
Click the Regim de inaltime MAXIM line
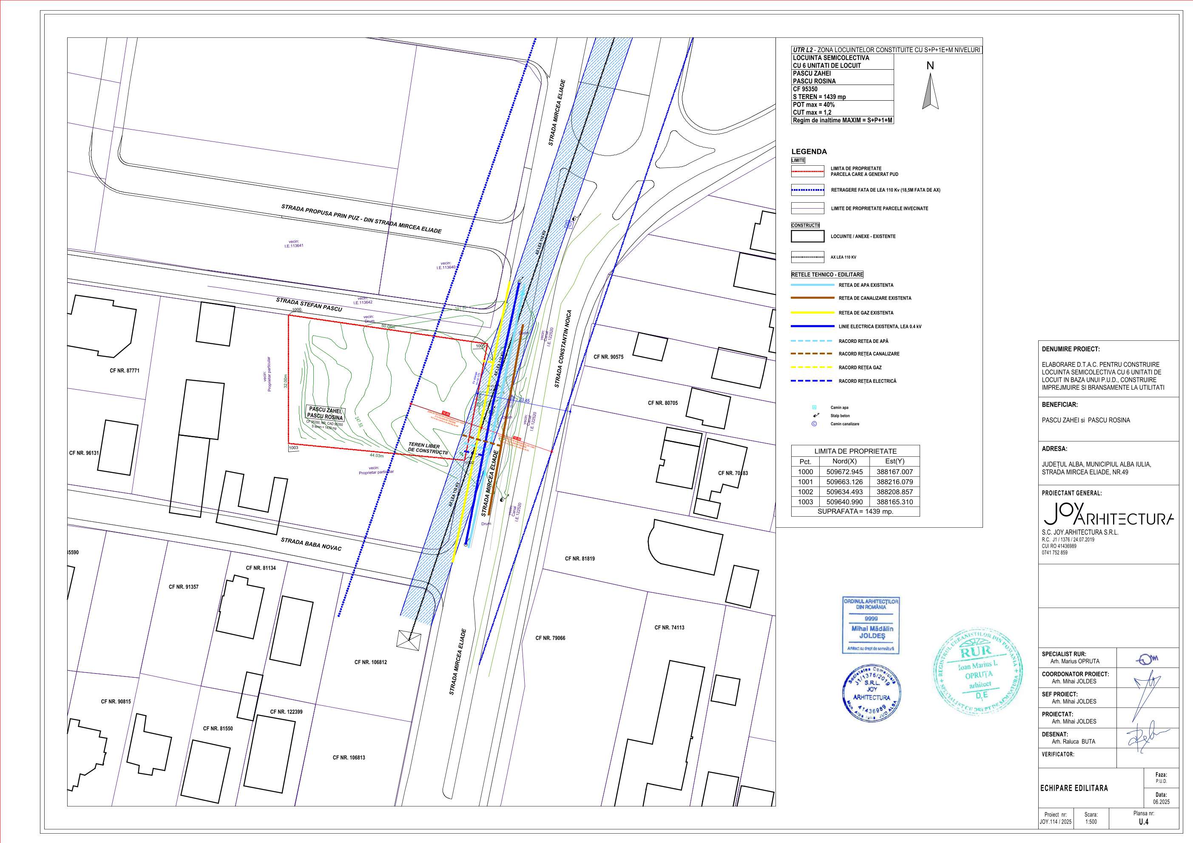click(x=842, y=120)
